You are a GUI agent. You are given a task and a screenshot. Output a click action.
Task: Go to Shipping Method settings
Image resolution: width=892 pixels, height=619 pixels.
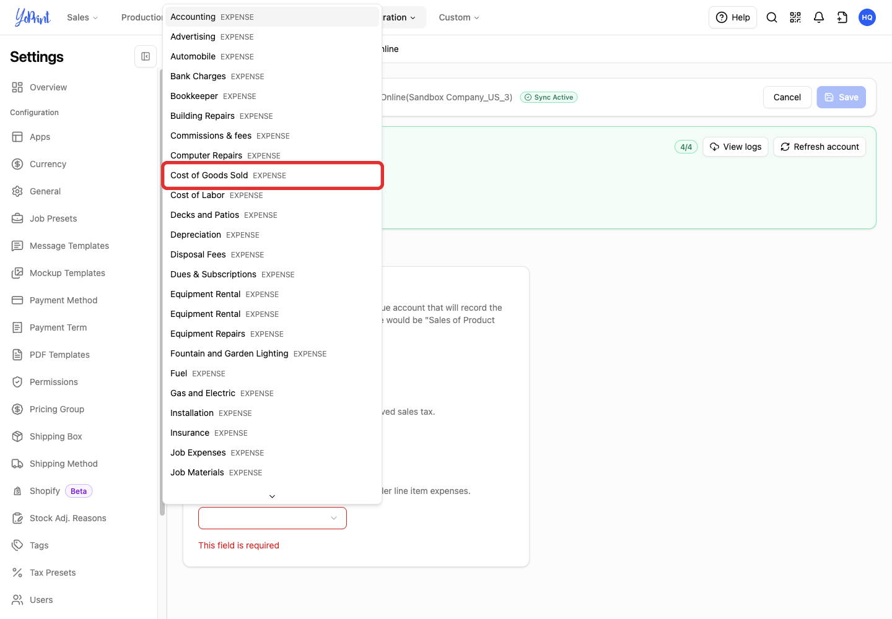point(64,464)
